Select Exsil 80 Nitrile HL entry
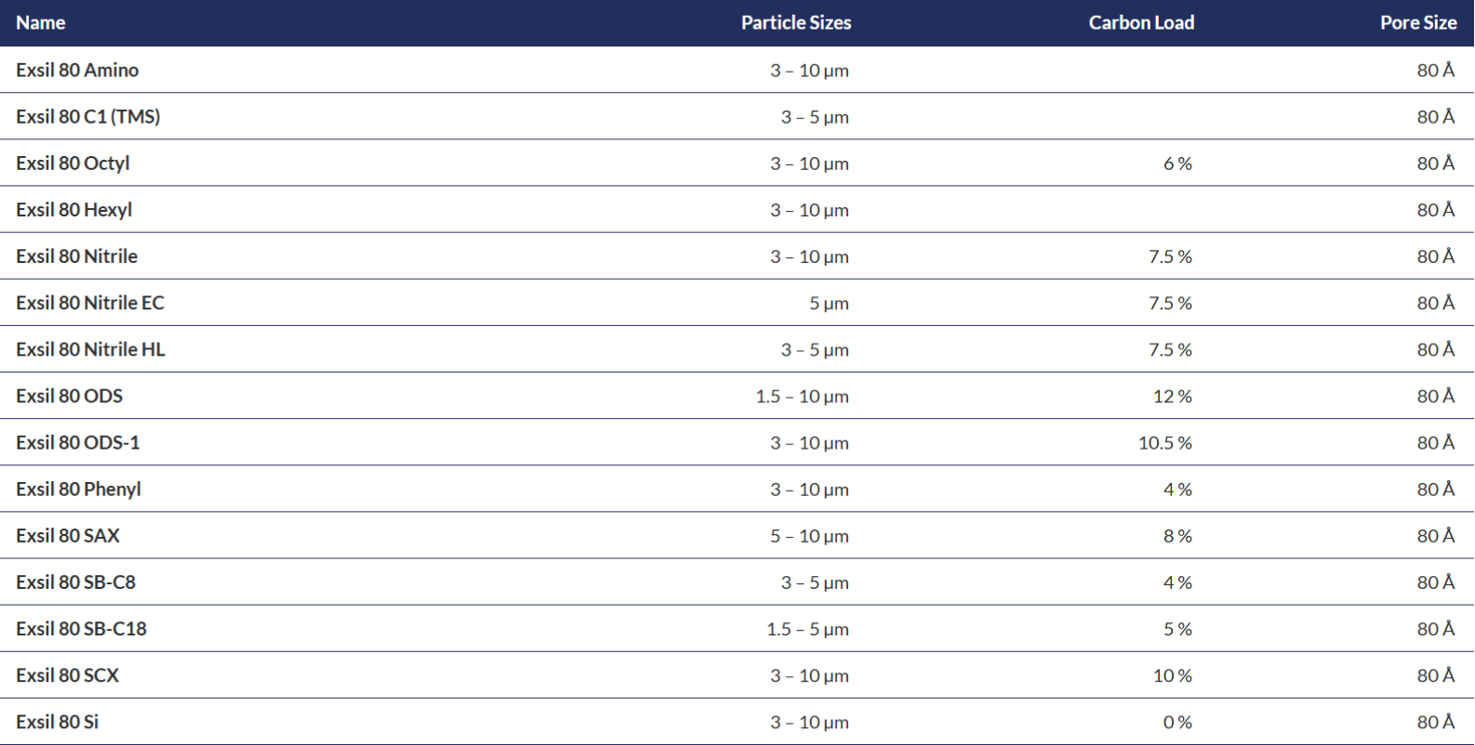Viewport: 1475px width, 745px height. point(90,349)
